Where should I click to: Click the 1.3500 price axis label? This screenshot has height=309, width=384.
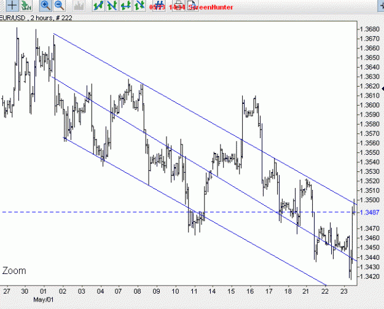click(x=370, y=200)
